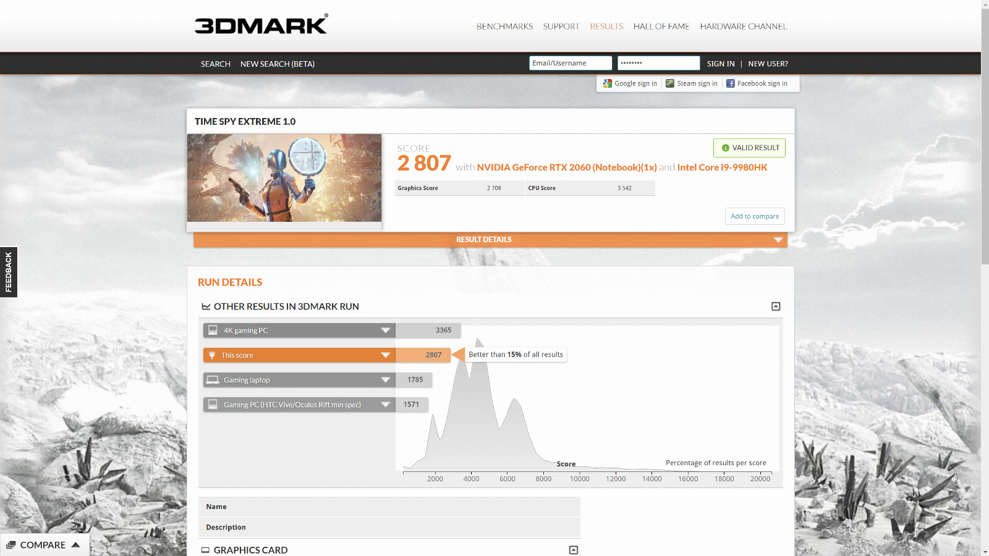Open the Benchmarks menu

tap(504, 27)
